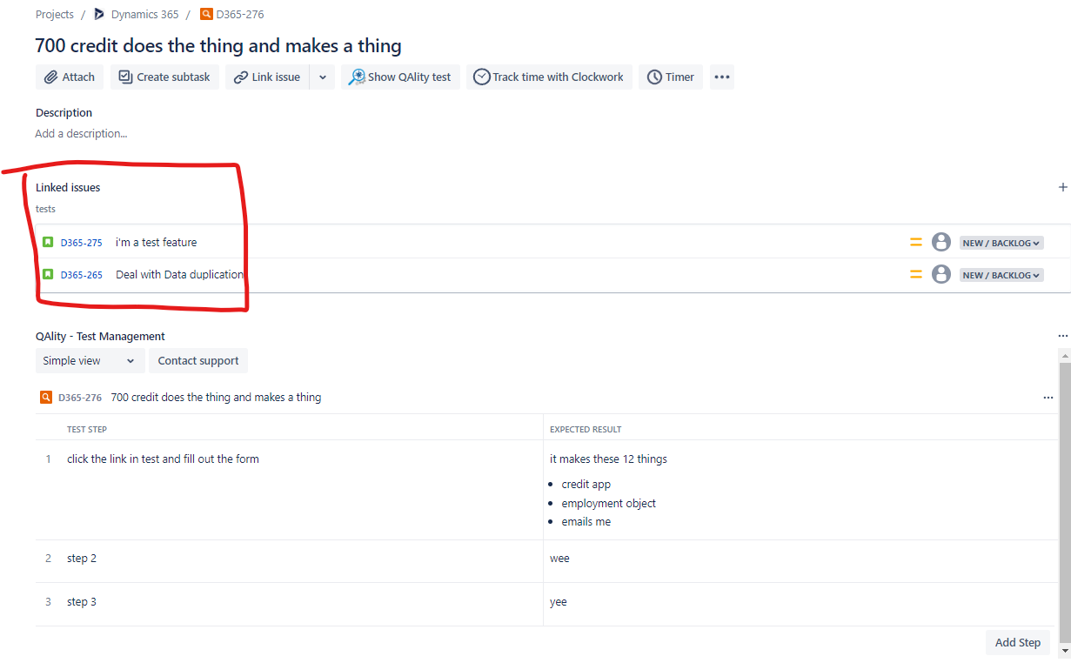This screenshot has height=663, width=1071.
Task: Click the plus icon to add a linked issue
Action: point(1062,186)
